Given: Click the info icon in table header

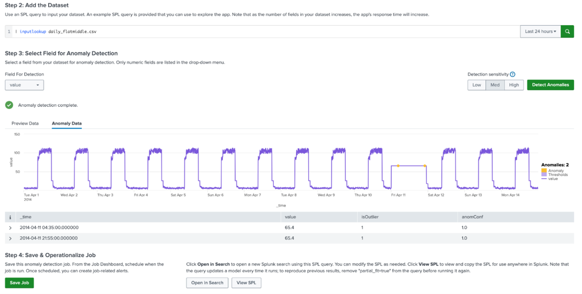Looking at the screenshot, I should (x=10, y=217).
